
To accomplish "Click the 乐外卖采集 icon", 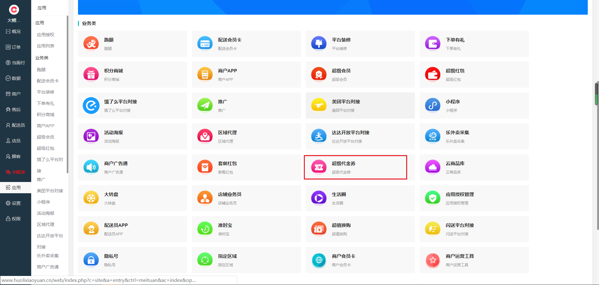I will click(433, 136).
